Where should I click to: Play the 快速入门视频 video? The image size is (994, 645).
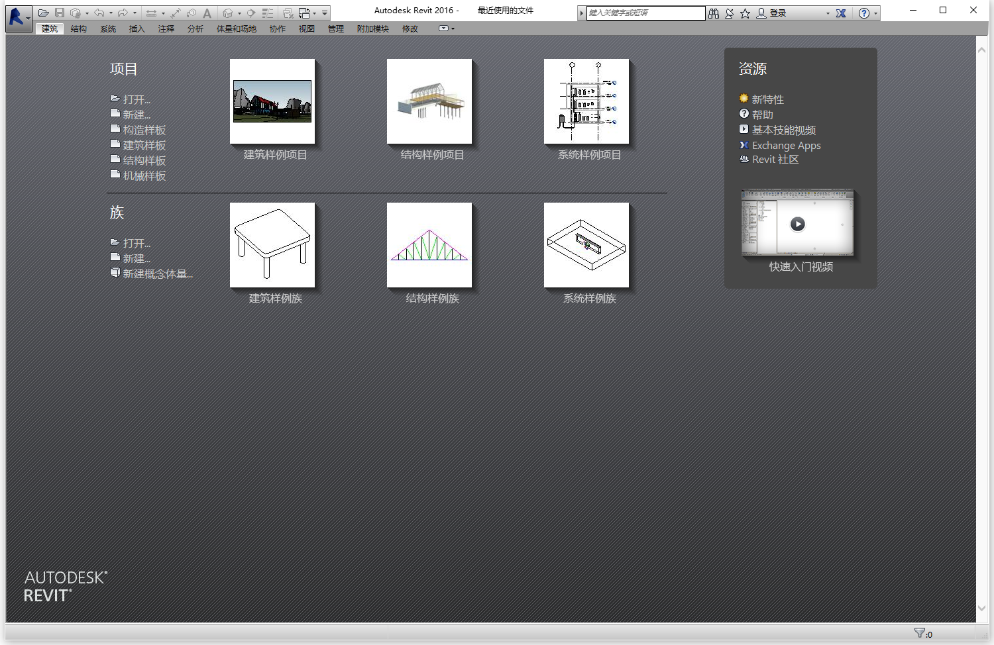coord(798,224)
